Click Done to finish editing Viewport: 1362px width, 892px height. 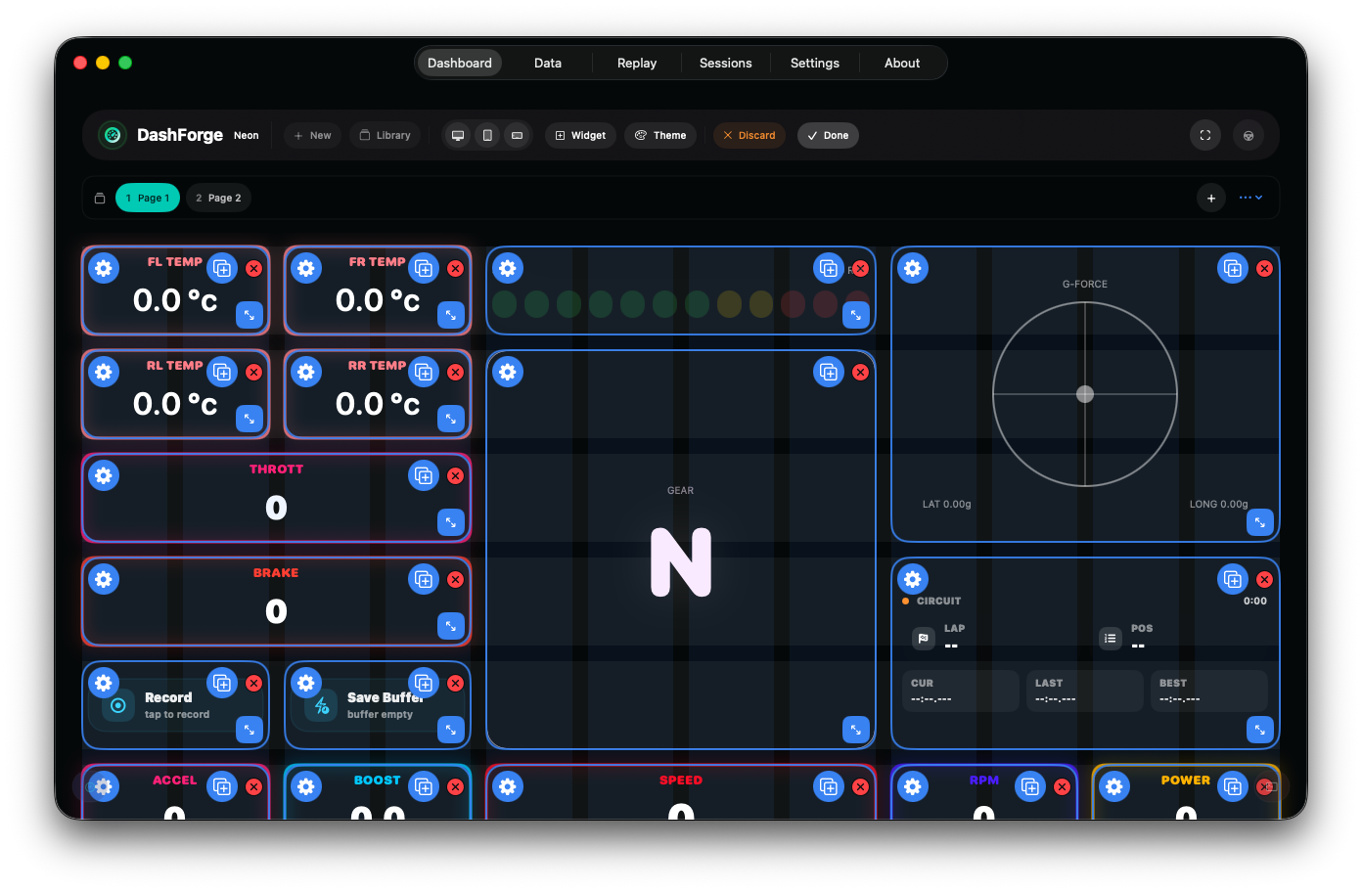pos(828,135)
